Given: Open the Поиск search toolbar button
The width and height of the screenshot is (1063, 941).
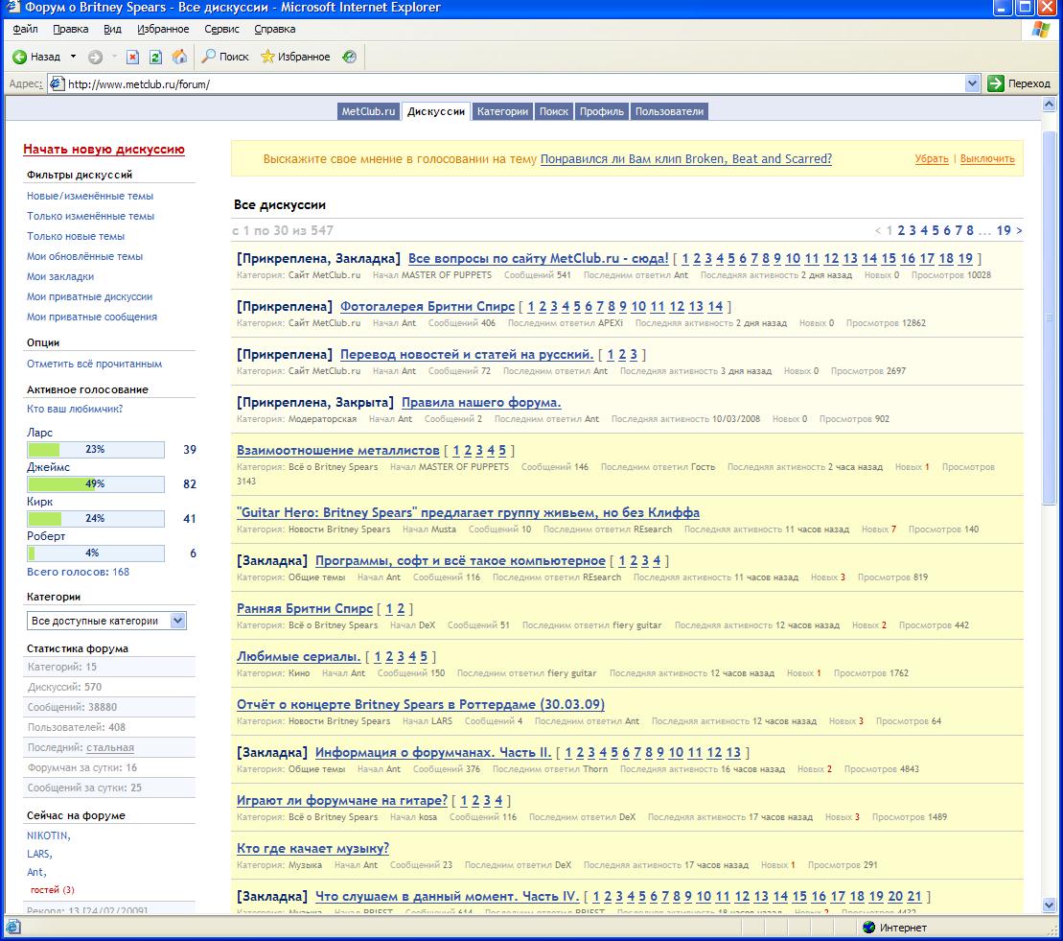Looking at the screenshot, I should pos(226,57).
